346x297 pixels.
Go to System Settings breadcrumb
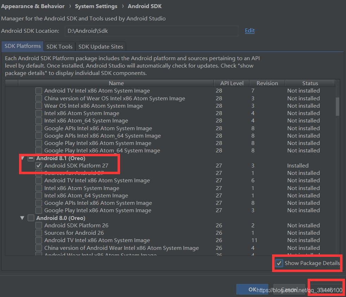(96, 6)
